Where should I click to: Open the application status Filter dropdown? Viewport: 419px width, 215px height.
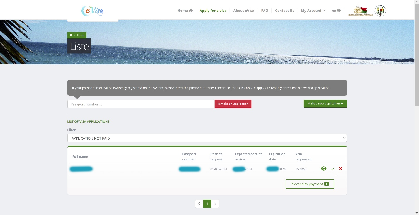(207, 138)
